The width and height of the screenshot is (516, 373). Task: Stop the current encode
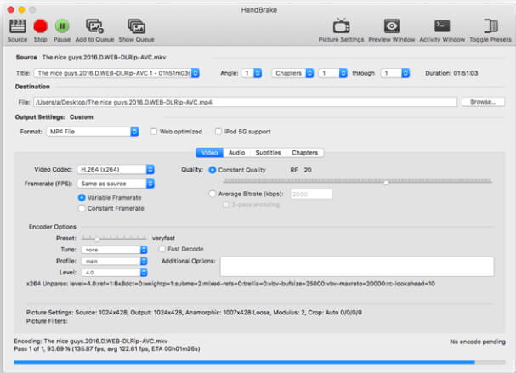click(x=40, y=27)
